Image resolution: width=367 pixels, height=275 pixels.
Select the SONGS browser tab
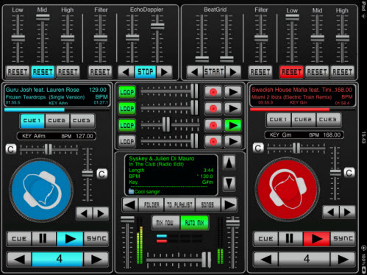point(207,205)
